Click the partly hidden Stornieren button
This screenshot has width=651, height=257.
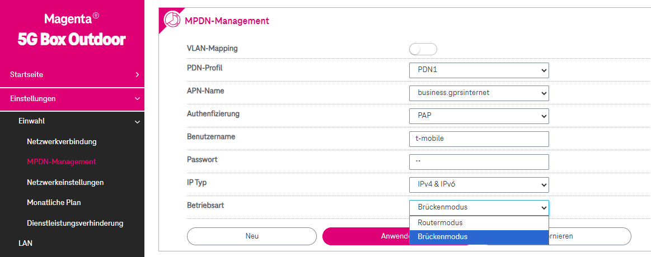[x=590, y=236]
